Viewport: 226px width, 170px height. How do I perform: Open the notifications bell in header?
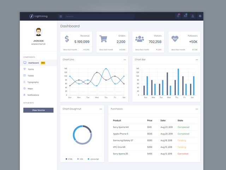coord(178,16)
